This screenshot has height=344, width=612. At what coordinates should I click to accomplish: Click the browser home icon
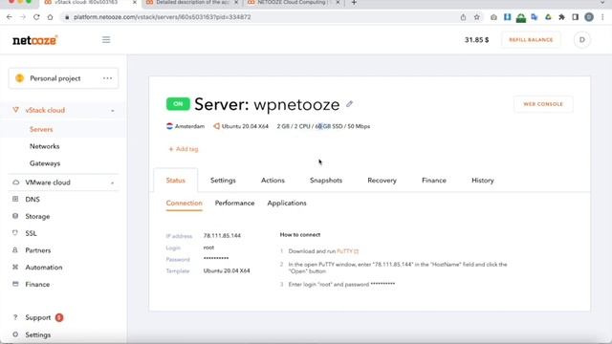50,17
